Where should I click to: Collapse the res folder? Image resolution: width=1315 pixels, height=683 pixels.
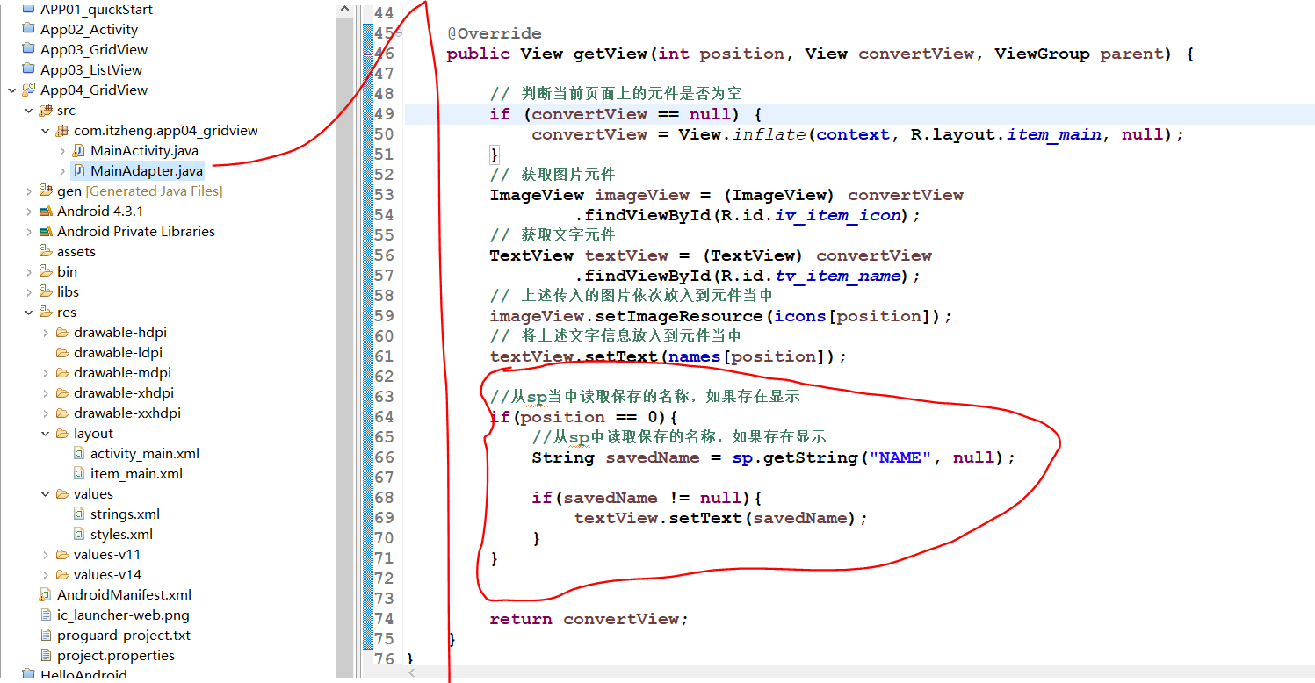(27, 313)
